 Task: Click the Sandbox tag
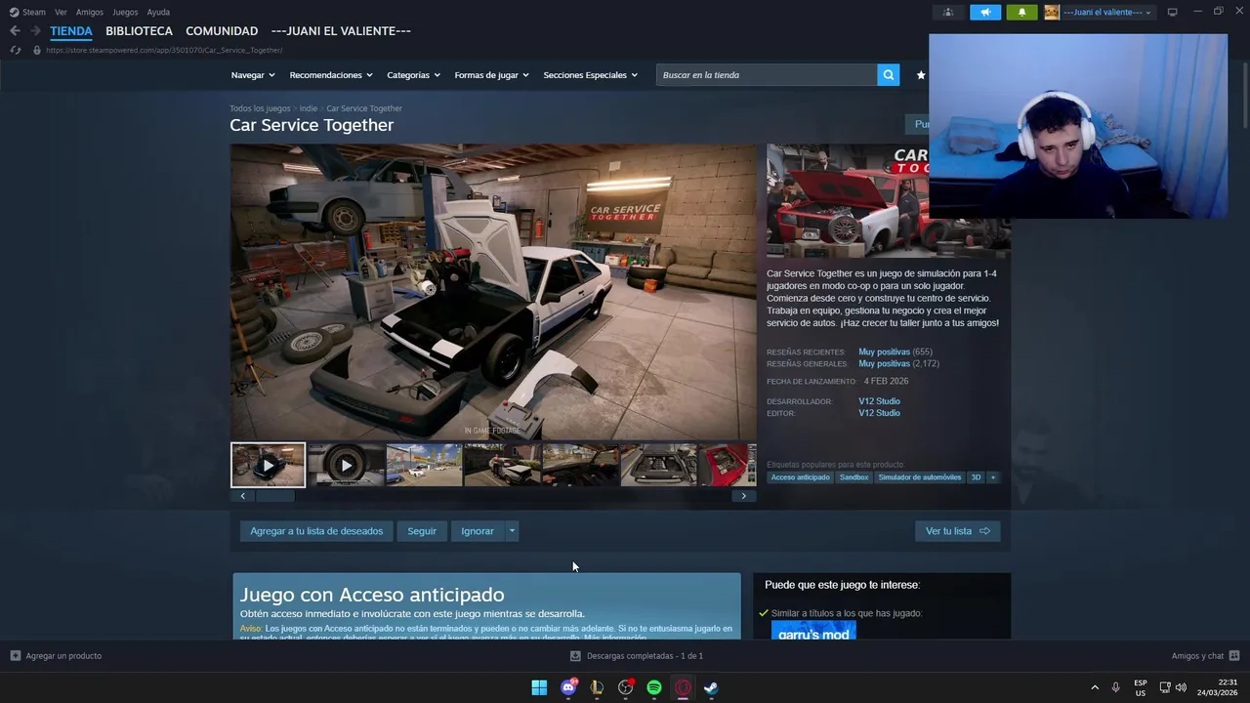(x=854, y=477)
